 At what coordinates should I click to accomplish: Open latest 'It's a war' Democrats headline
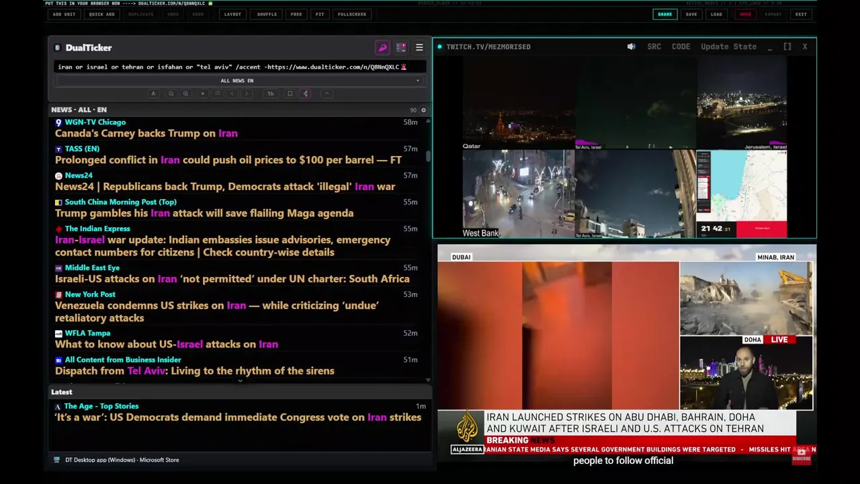point(238,417)
